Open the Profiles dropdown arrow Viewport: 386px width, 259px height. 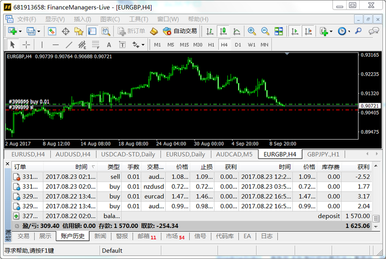(39, 32)
